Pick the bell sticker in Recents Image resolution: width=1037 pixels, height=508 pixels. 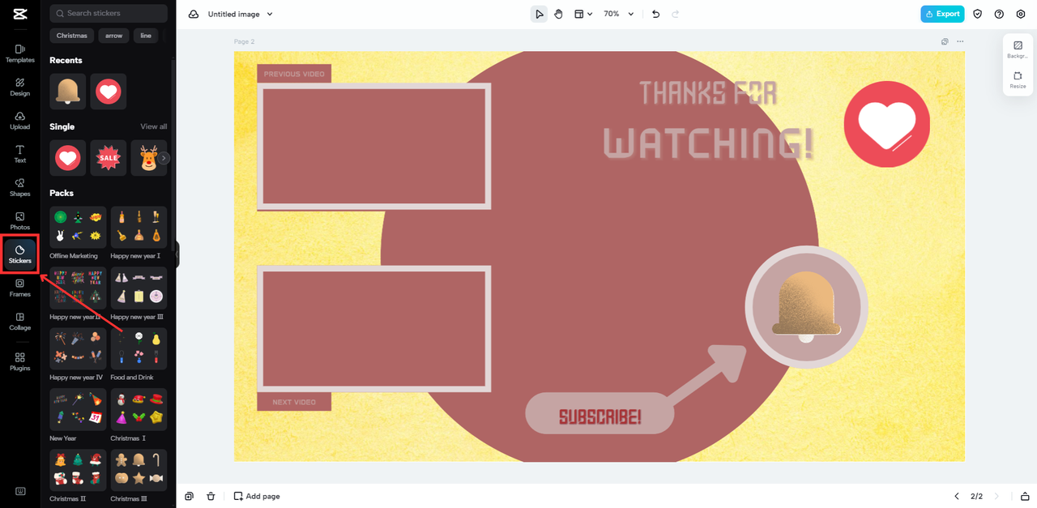(67, 92)
